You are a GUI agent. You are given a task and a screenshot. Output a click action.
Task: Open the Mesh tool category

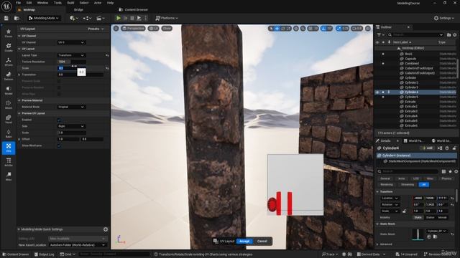[9, 105]
